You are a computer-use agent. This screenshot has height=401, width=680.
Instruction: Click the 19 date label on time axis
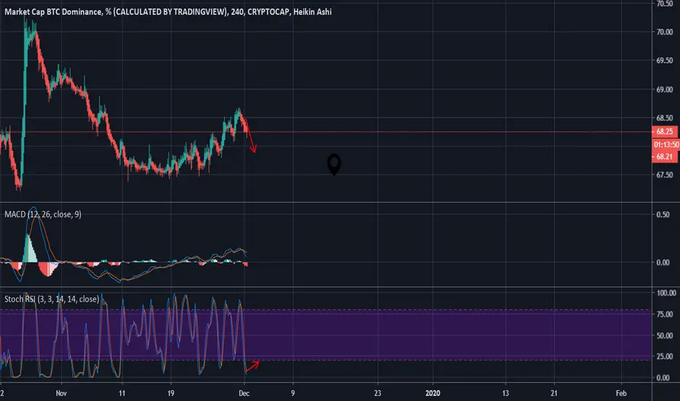point(171,393)
